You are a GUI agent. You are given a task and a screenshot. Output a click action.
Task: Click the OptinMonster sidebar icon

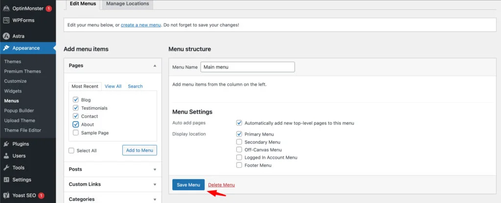point(6,8)
